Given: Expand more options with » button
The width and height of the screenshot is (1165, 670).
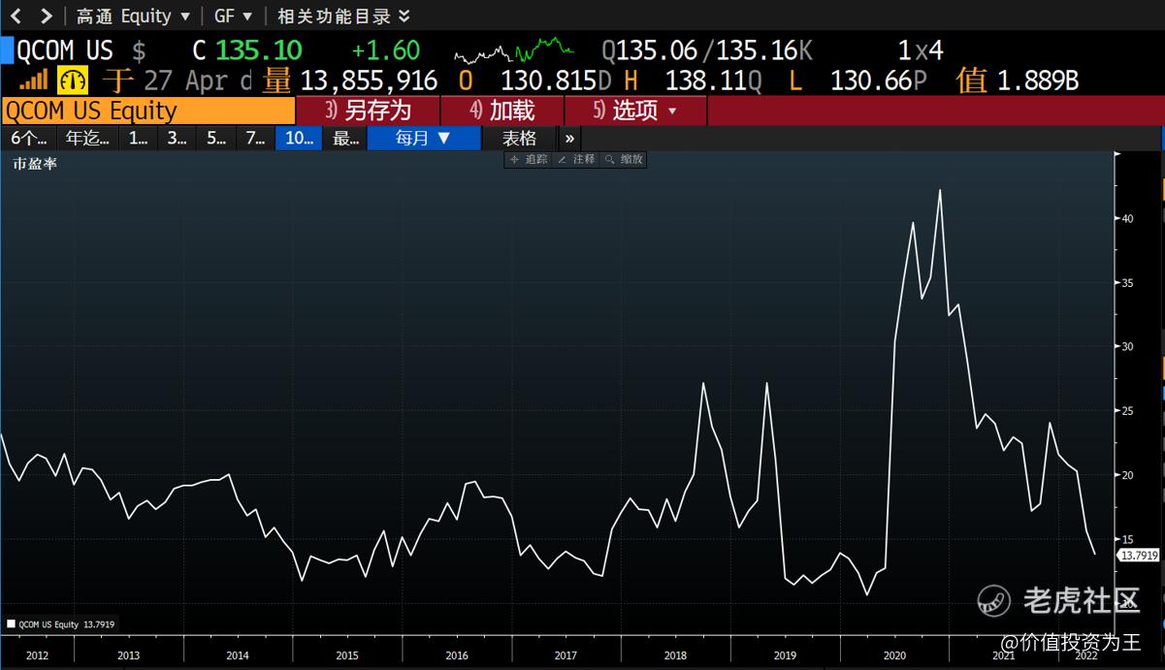Looking at the screenshot, I should 569,138.
